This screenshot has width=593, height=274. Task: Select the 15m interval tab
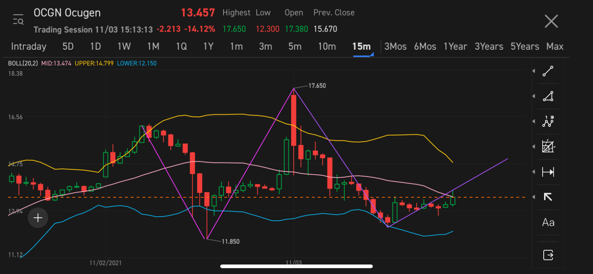(361, 46)
